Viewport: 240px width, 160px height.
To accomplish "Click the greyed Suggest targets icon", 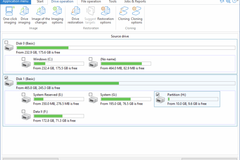I will coord(90,11).
